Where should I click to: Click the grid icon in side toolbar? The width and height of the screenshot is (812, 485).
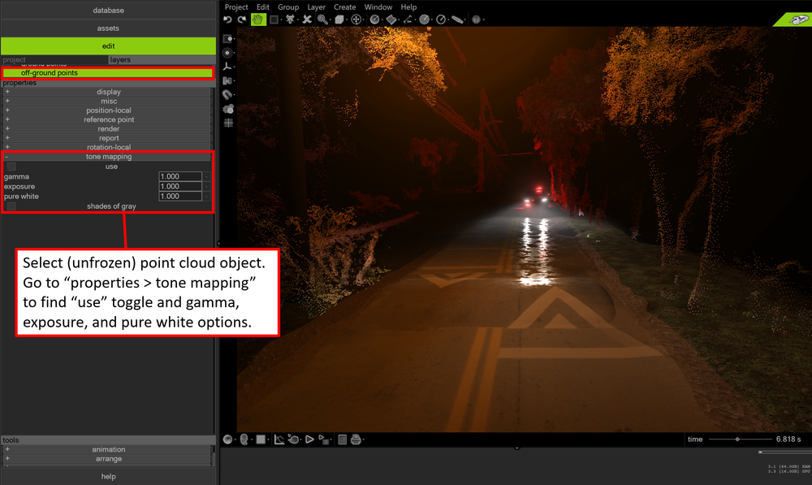pos(228,123)
